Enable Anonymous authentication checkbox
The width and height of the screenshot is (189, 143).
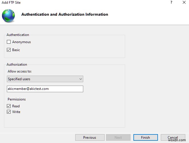[x=9, y=42]
